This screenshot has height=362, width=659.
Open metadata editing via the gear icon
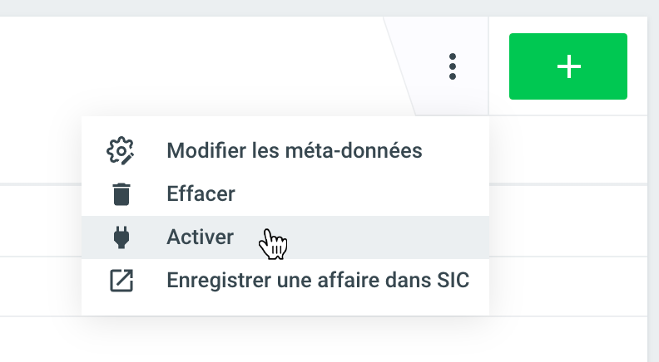(121, 151)
